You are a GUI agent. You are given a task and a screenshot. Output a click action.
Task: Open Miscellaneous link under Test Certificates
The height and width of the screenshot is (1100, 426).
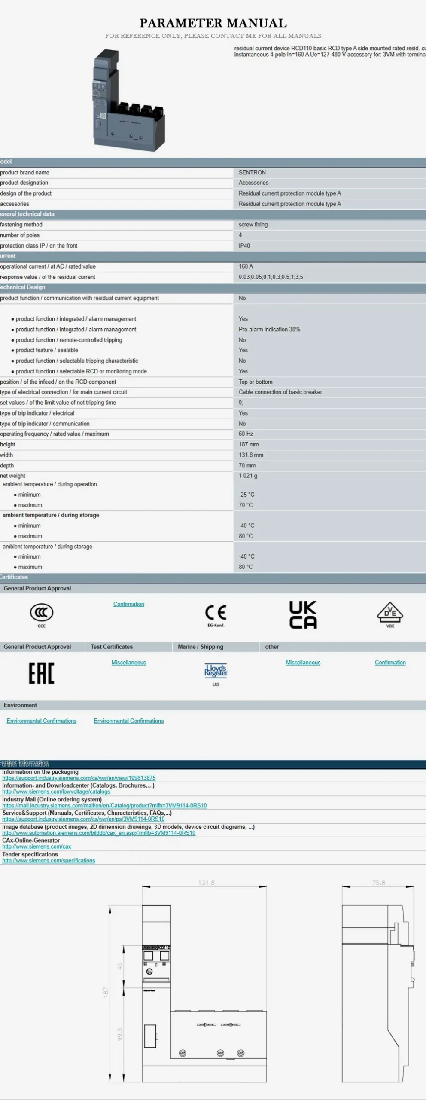pos(129,663)
